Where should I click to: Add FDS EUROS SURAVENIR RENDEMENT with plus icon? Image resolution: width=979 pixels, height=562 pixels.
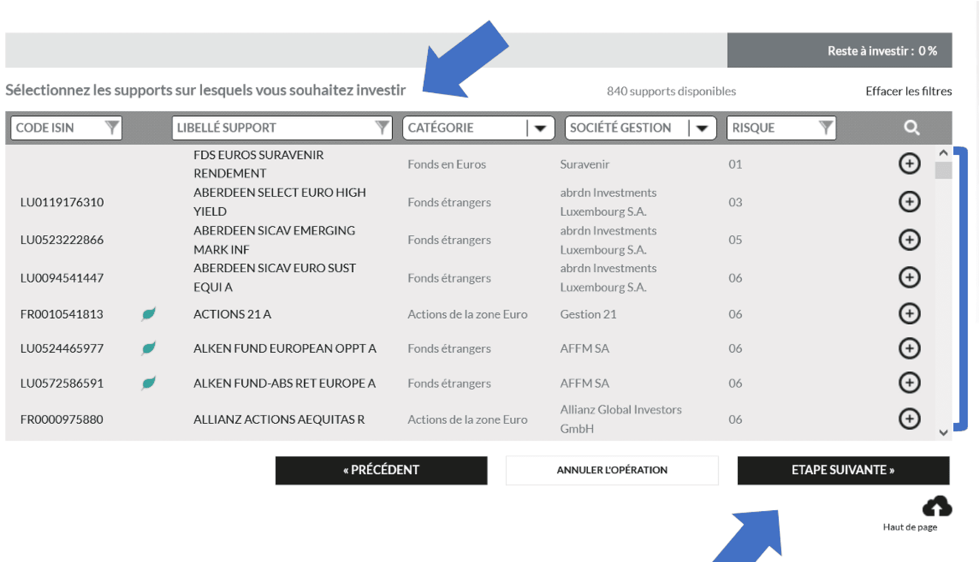tap(909, 164)
